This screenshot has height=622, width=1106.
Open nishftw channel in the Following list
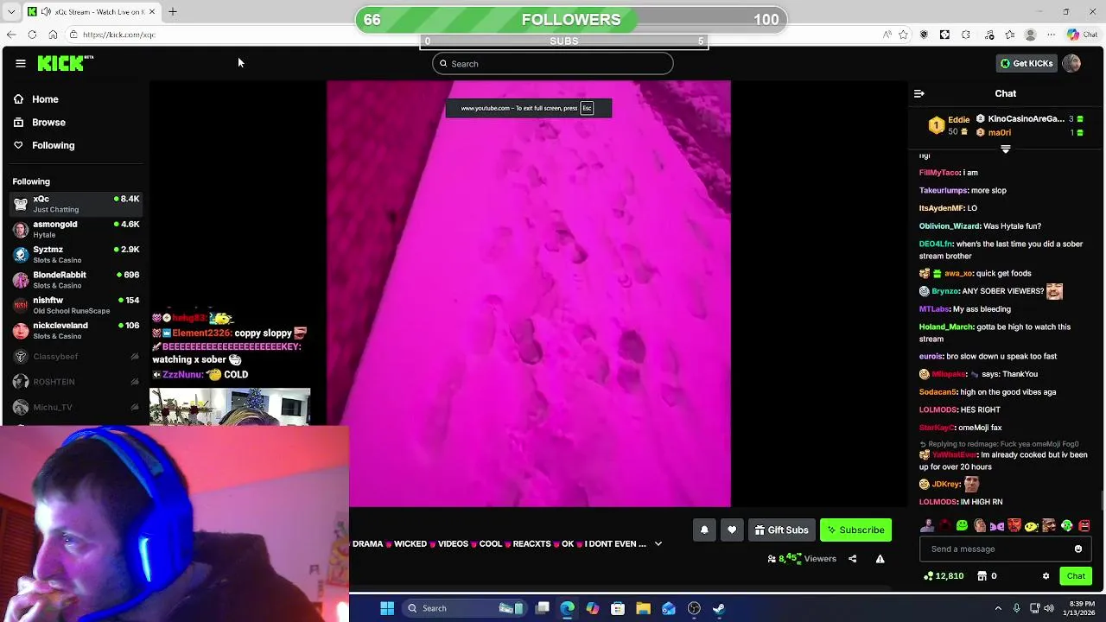76,305
